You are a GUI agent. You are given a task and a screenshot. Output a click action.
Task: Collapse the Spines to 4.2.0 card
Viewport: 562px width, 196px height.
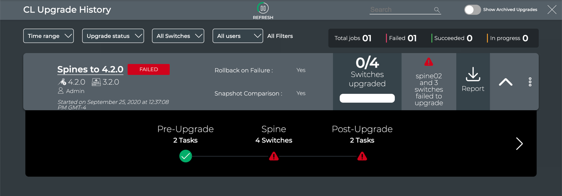506,82
